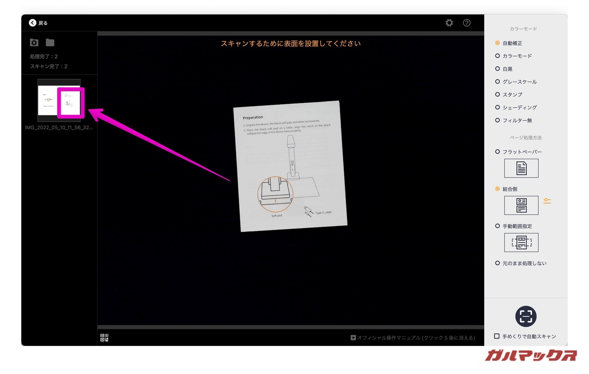
Task: Choose the 白黒 color mode
Action: pos(497,69)
